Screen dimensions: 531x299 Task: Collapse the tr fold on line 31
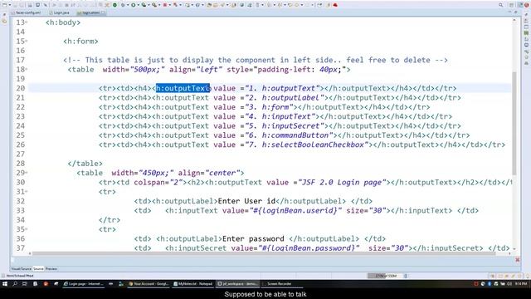tap(27, 192)
